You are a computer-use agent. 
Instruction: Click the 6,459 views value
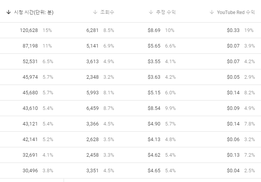(92, 108)
